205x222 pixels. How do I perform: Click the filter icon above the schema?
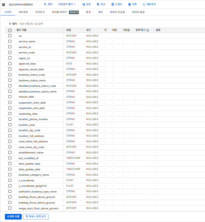10,24
